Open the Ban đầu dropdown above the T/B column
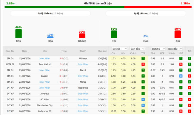This screenshot has width=194, height=115. tap(137, 49)
